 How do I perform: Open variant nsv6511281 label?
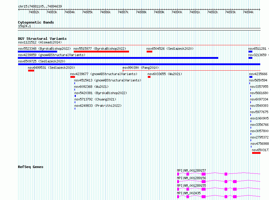click(x=257, y=49)
